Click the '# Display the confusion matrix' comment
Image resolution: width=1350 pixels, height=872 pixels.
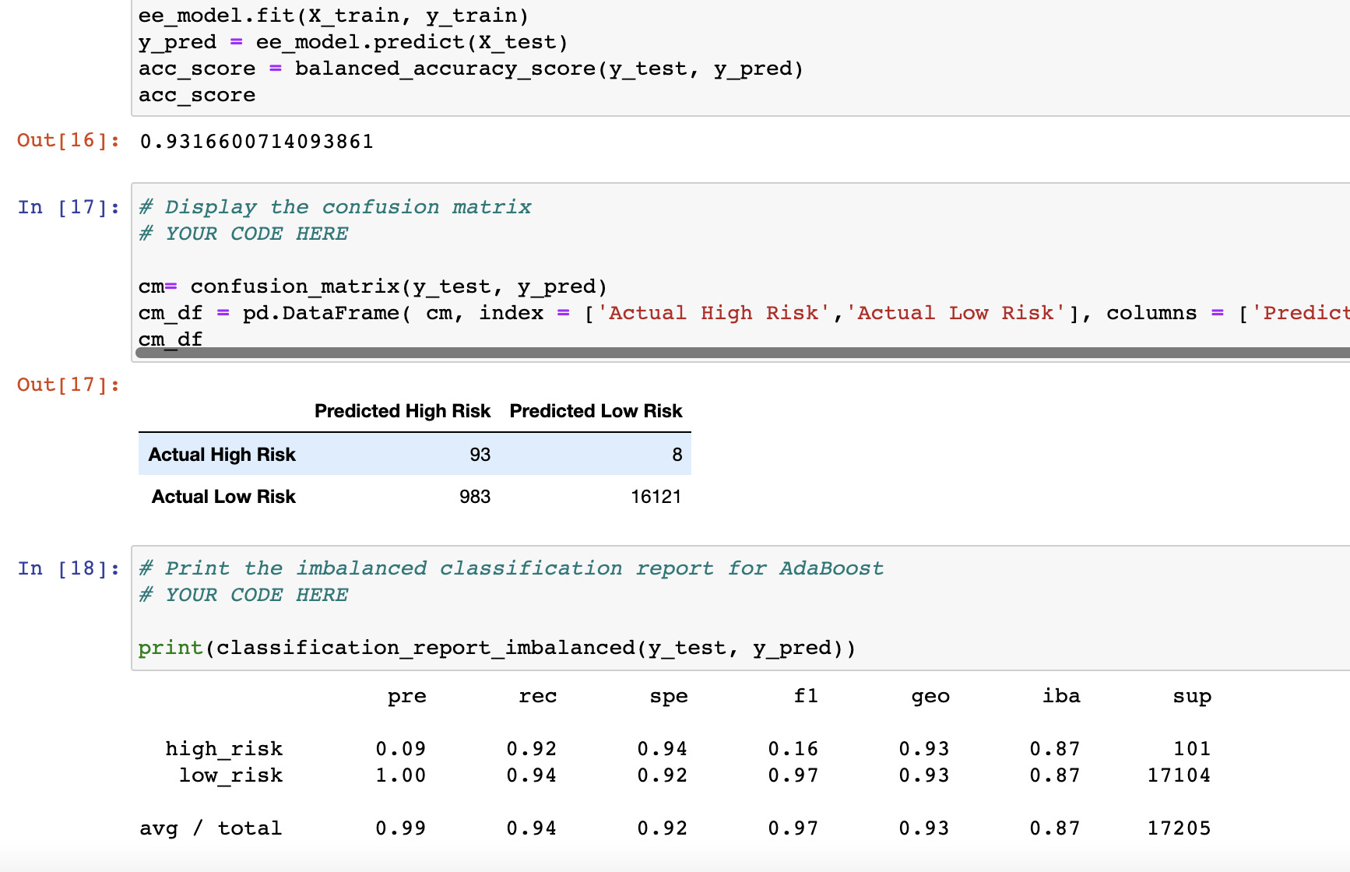[336, 207]
